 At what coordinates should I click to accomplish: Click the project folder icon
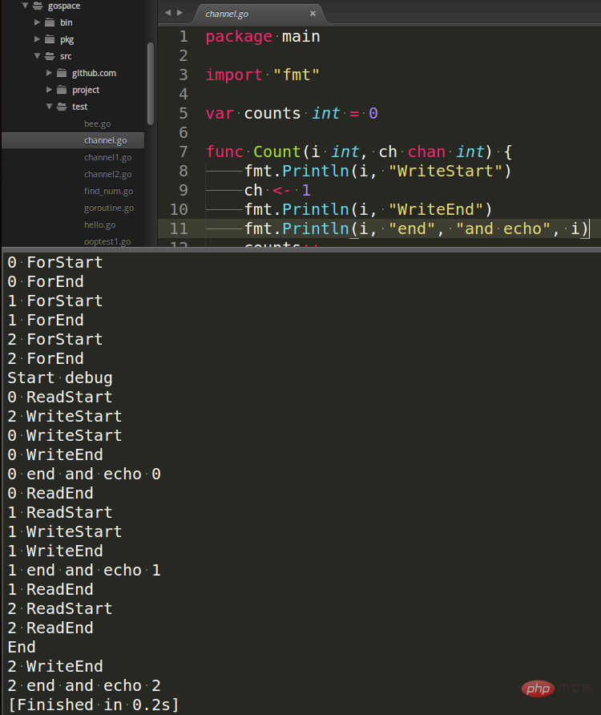point(62,90)
